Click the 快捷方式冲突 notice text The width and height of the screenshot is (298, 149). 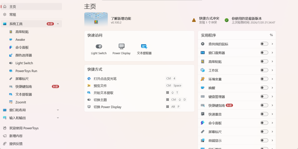point(209,18)
